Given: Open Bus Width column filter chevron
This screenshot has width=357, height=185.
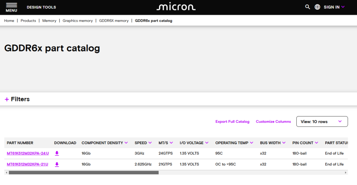Looking at the screenshot, I should pos(284,143).
